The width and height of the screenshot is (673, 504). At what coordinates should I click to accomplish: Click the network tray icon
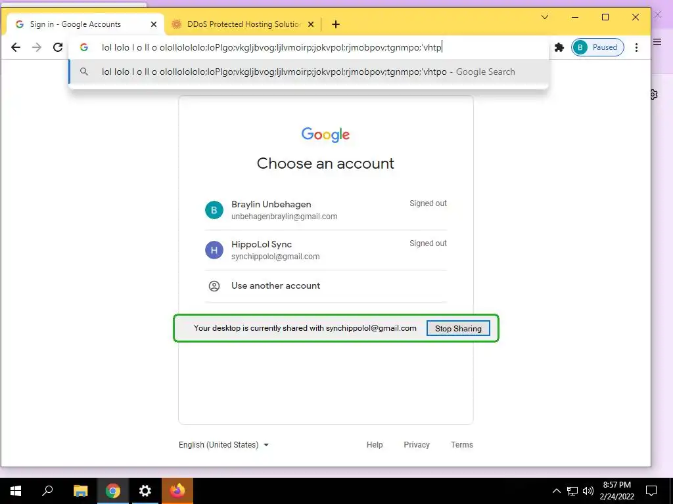(572, 491)
